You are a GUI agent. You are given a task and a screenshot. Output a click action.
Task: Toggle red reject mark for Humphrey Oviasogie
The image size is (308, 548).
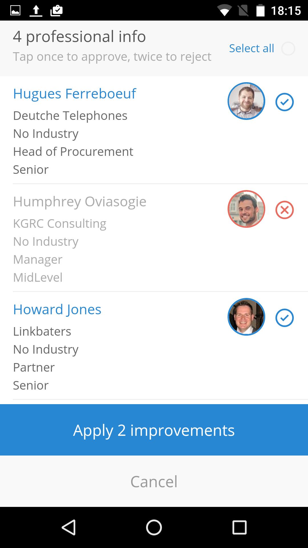pos(284,210)
